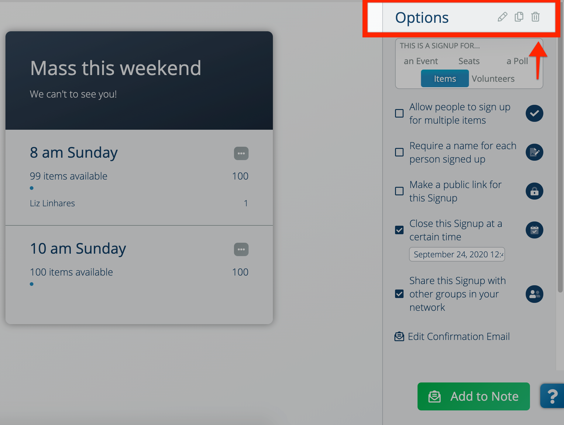Click the checkmark icon for multiple items
Screen dimensions: 564x425
click(x=534, y=113)
